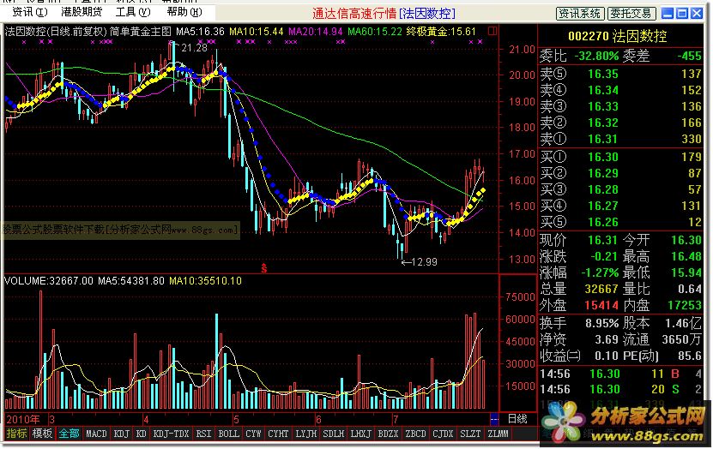Click the 002270 法因数控 stock title

click(618, 36)
